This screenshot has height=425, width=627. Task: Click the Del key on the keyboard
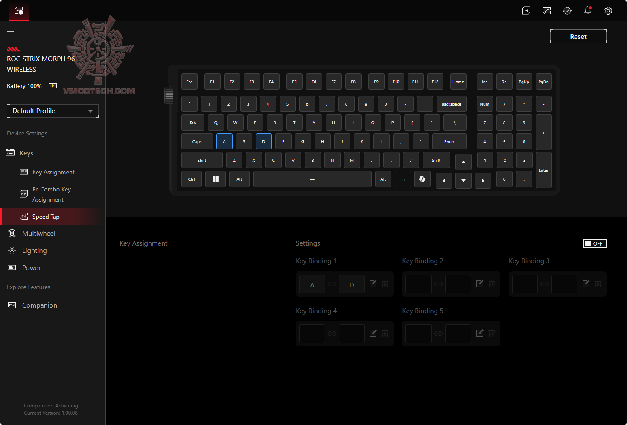tap(505, 82)
